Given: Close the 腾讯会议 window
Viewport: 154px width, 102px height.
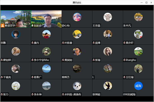Looking at the screenshot, I should pos(151,3).
